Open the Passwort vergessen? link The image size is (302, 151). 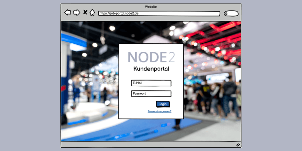click(160, 111)
